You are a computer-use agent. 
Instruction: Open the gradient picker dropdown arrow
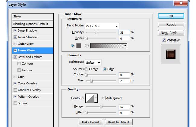coord(125,46)
